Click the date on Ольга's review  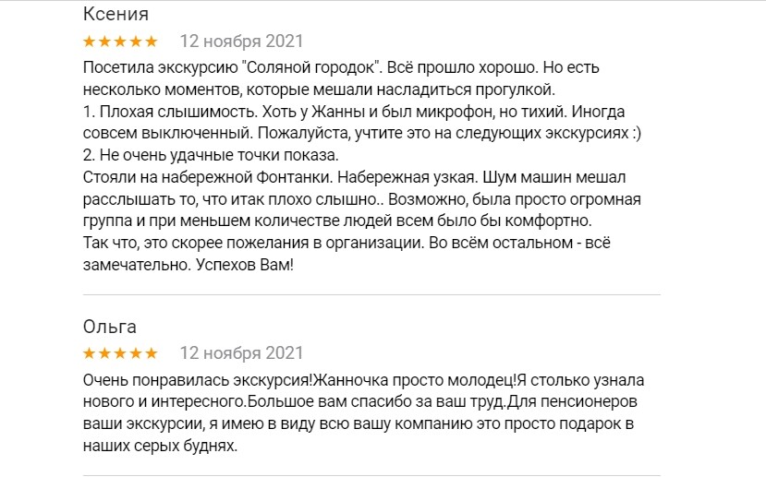click(240, 353)
